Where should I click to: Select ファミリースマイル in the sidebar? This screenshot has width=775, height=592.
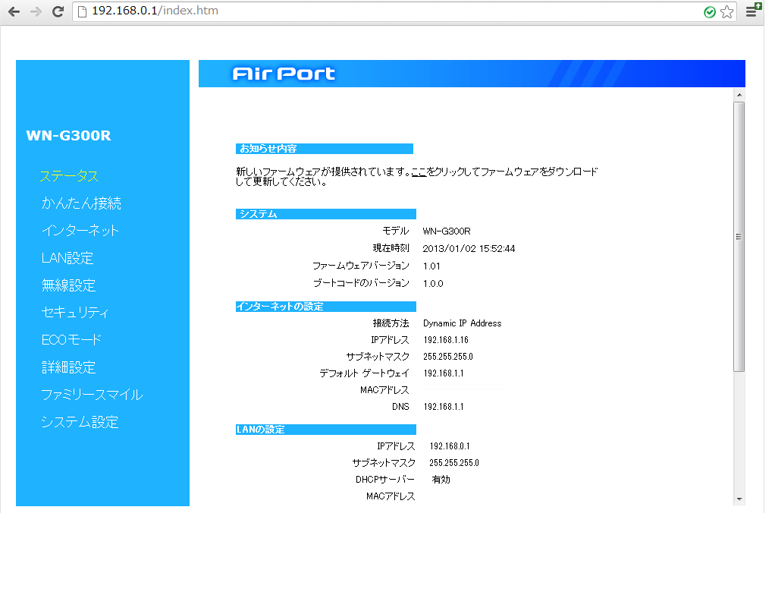coord(92,395)
